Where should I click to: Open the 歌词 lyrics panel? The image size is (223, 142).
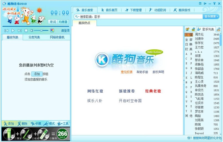(x=53, y=22)
